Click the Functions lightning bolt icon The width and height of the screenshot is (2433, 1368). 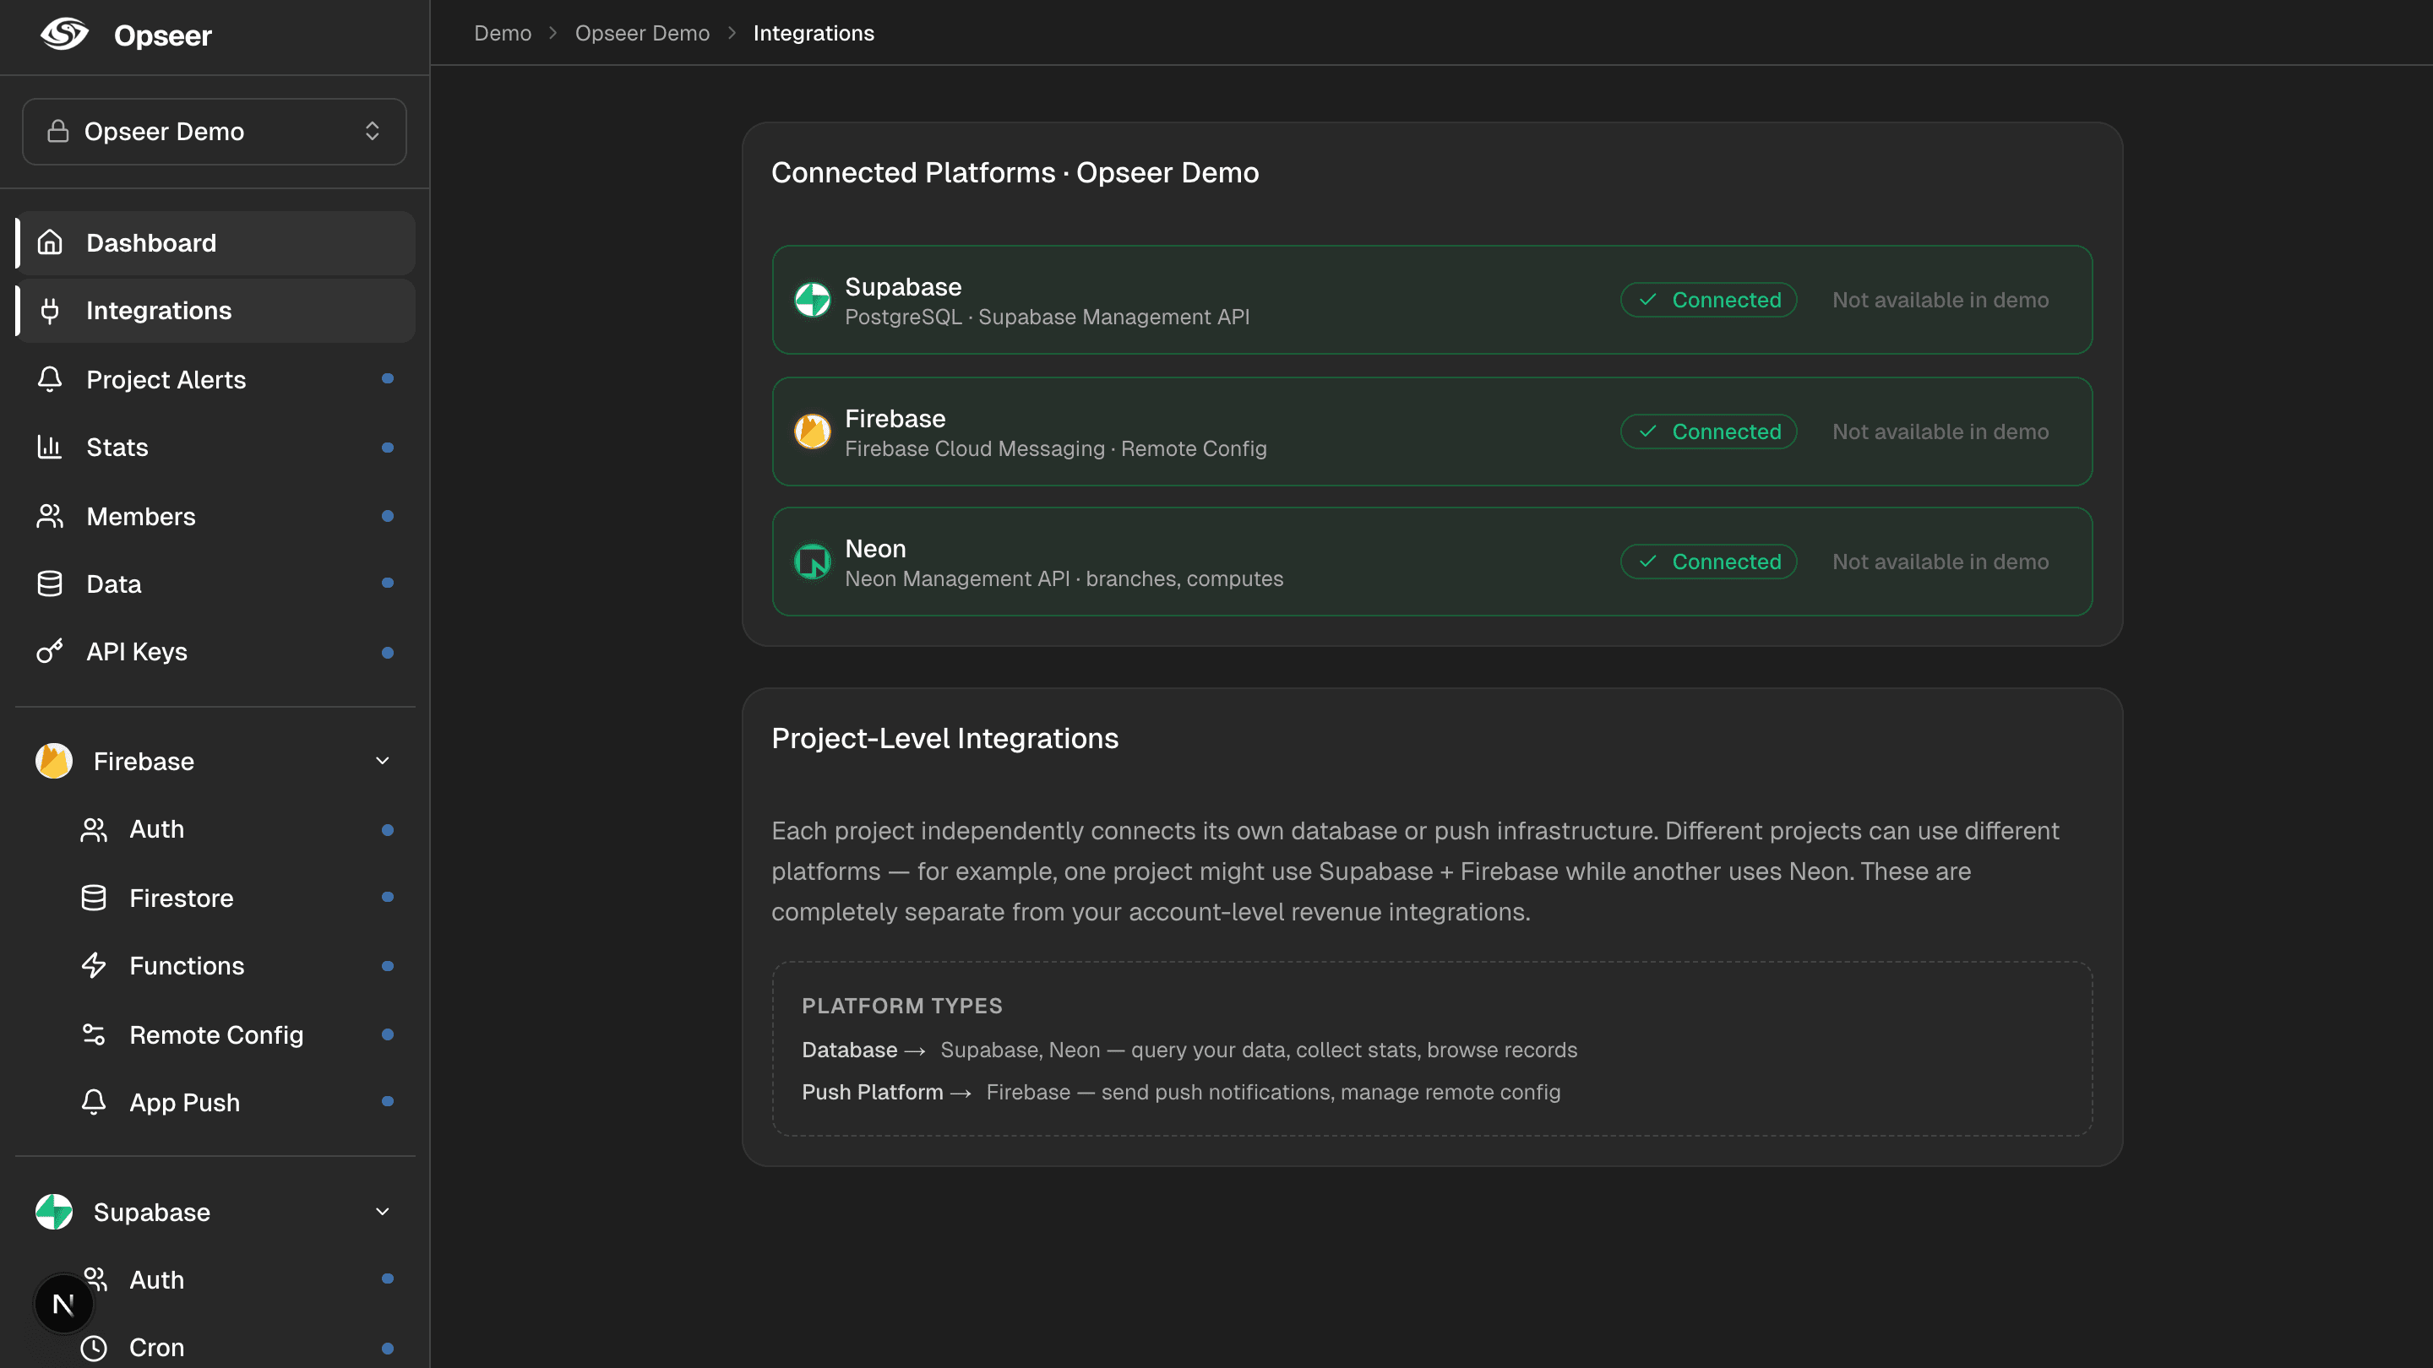tap(94, 966)
